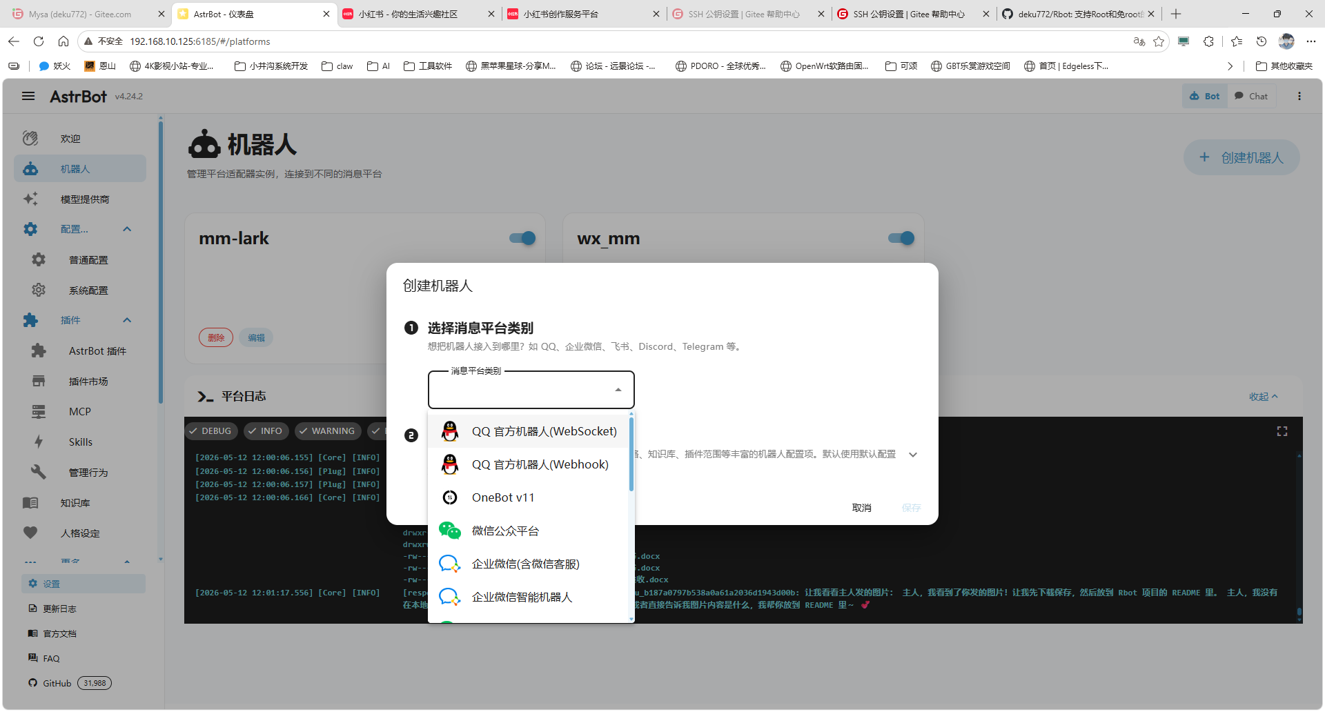
Task: Open the 妖火 bookmark
Action: click(55, 66)
